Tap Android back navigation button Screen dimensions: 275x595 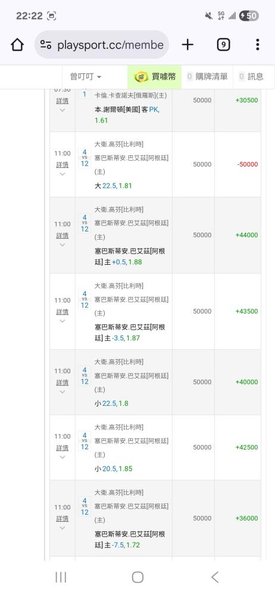click(215, 577)
